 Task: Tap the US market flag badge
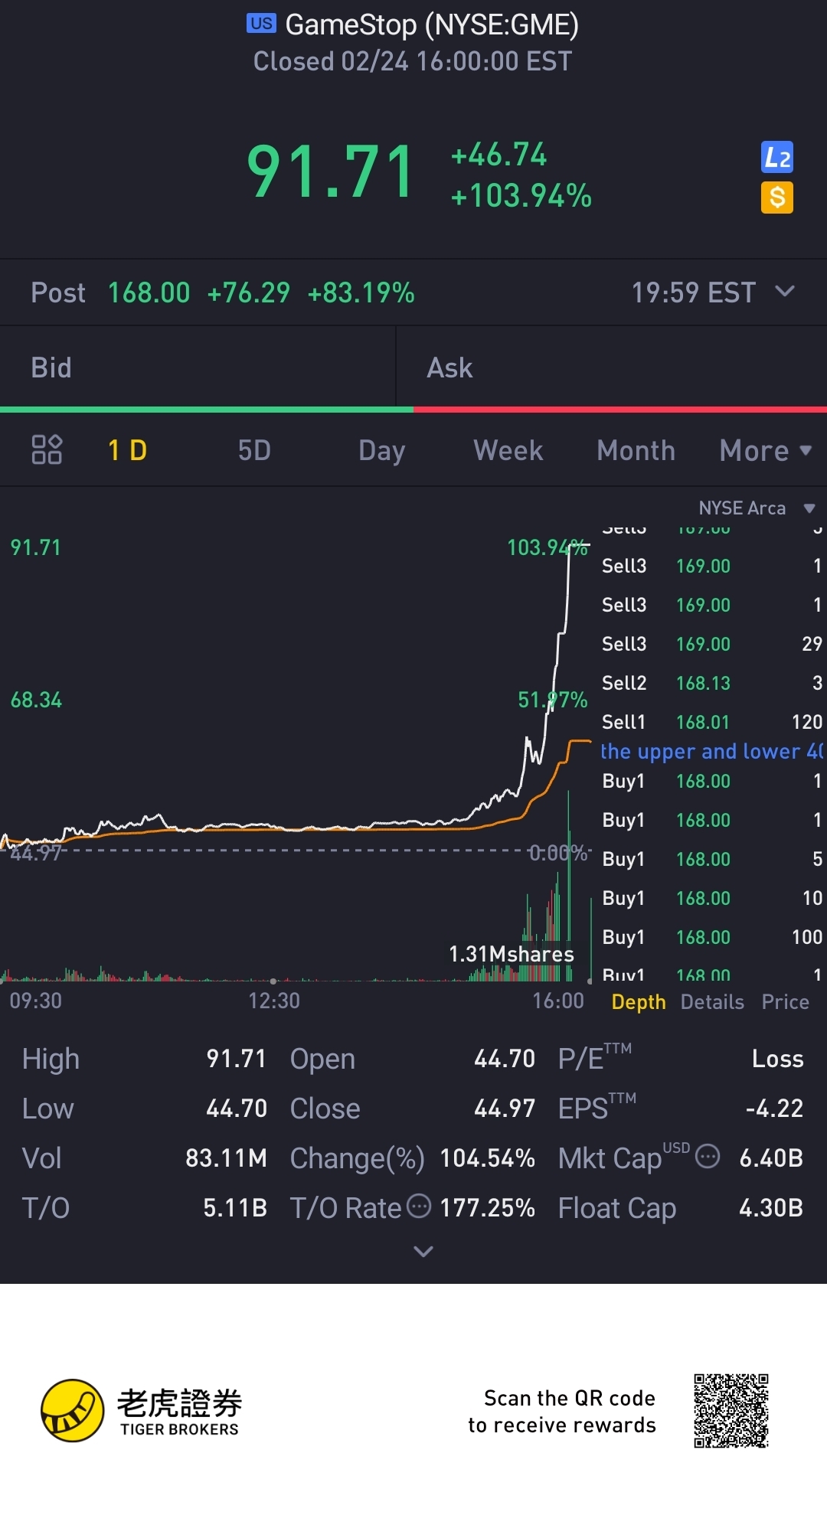click(x=261, y=24)
